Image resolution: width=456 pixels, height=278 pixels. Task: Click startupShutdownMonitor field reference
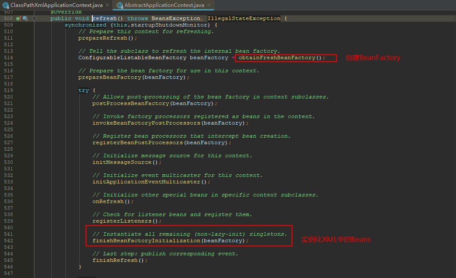[169, 25]
